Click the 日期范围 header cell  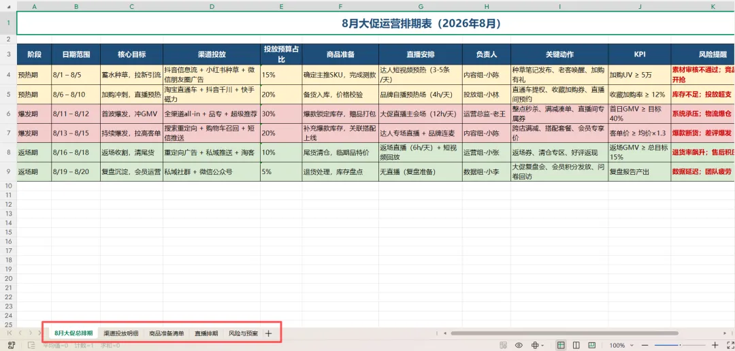point(76,54)
